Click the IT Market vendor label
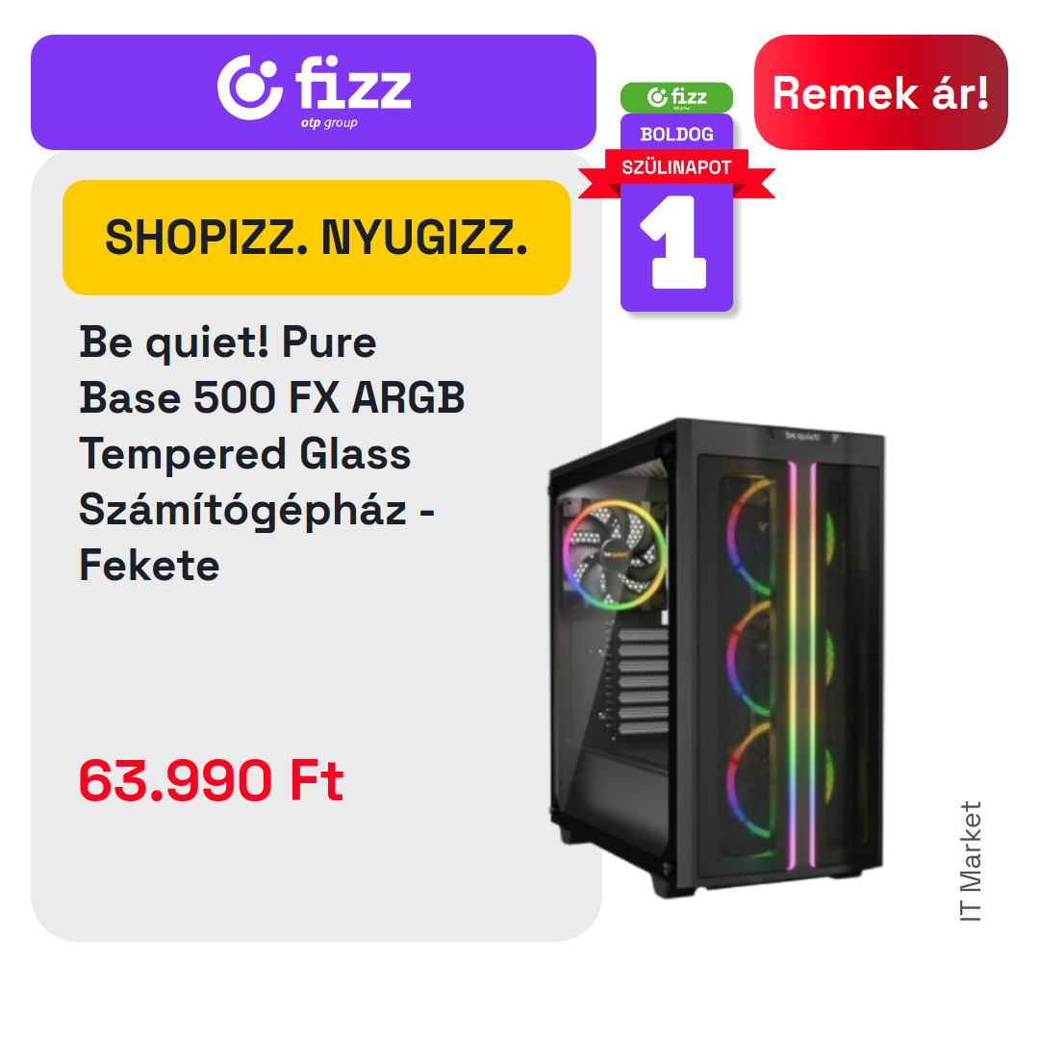 pyautogui.click(x=971, y=861)
